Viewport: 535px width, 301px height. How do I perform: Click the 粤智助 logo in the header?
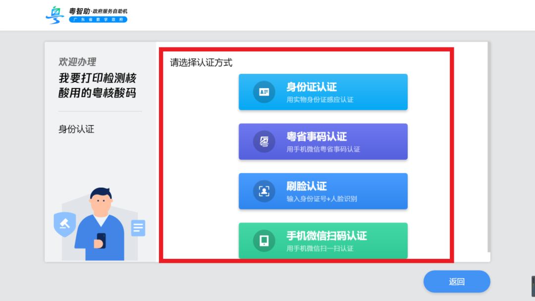point(55,15)
